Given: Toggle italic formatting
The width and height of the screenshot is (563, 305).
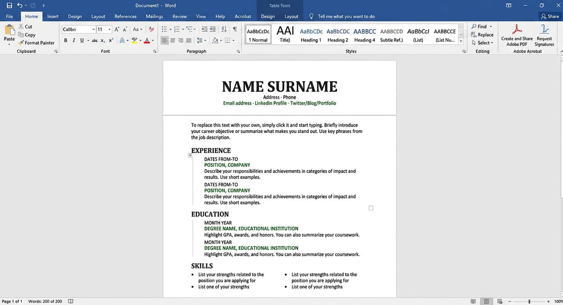Looking at the screenshot, I should (x=74, y=41).
